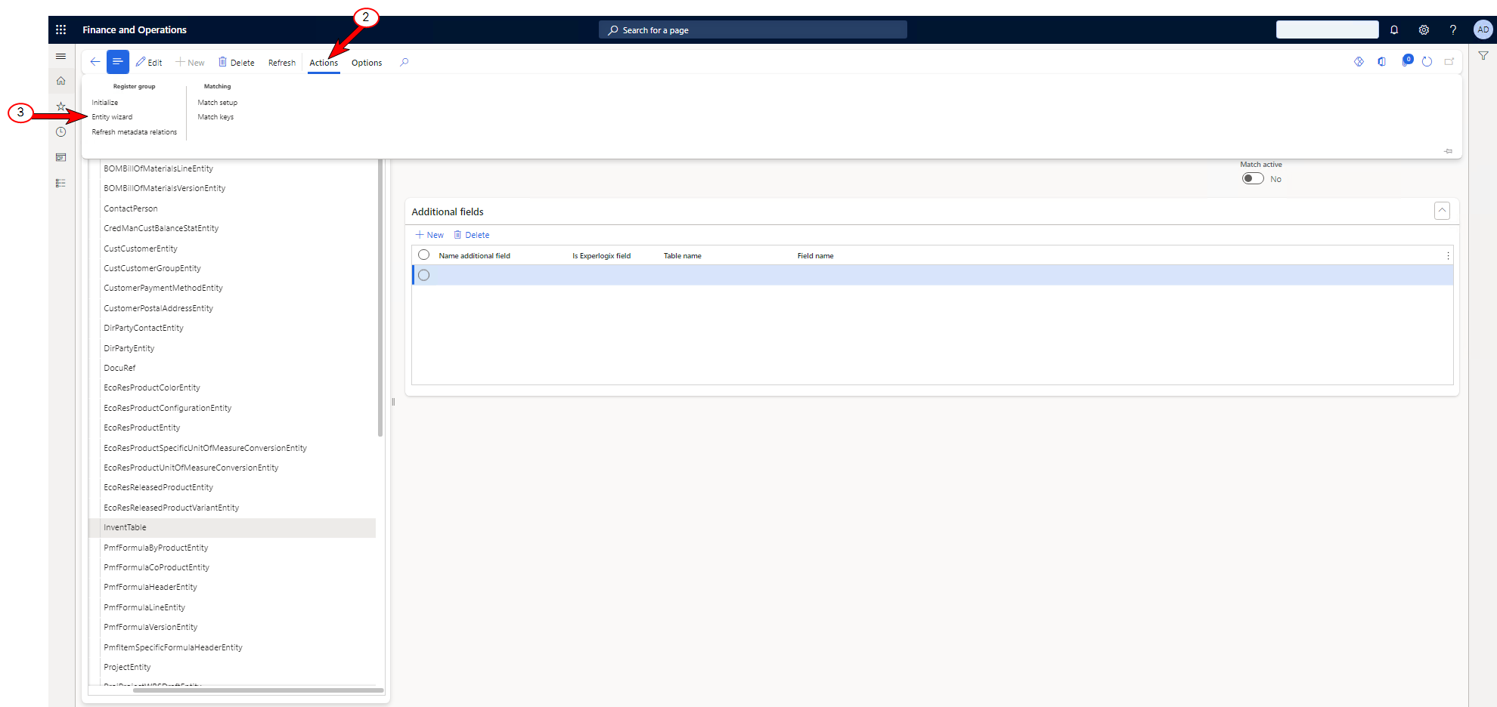
Task: Collapse the Additional fields section
Action: 1442,211
